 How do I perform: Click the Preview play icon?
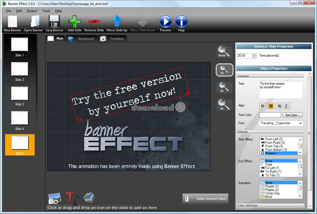166,22
